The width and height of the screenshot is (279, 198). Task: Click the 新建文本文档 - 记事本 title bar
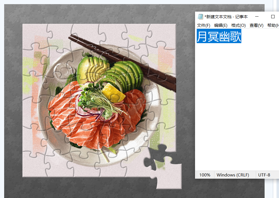(226, 17)
